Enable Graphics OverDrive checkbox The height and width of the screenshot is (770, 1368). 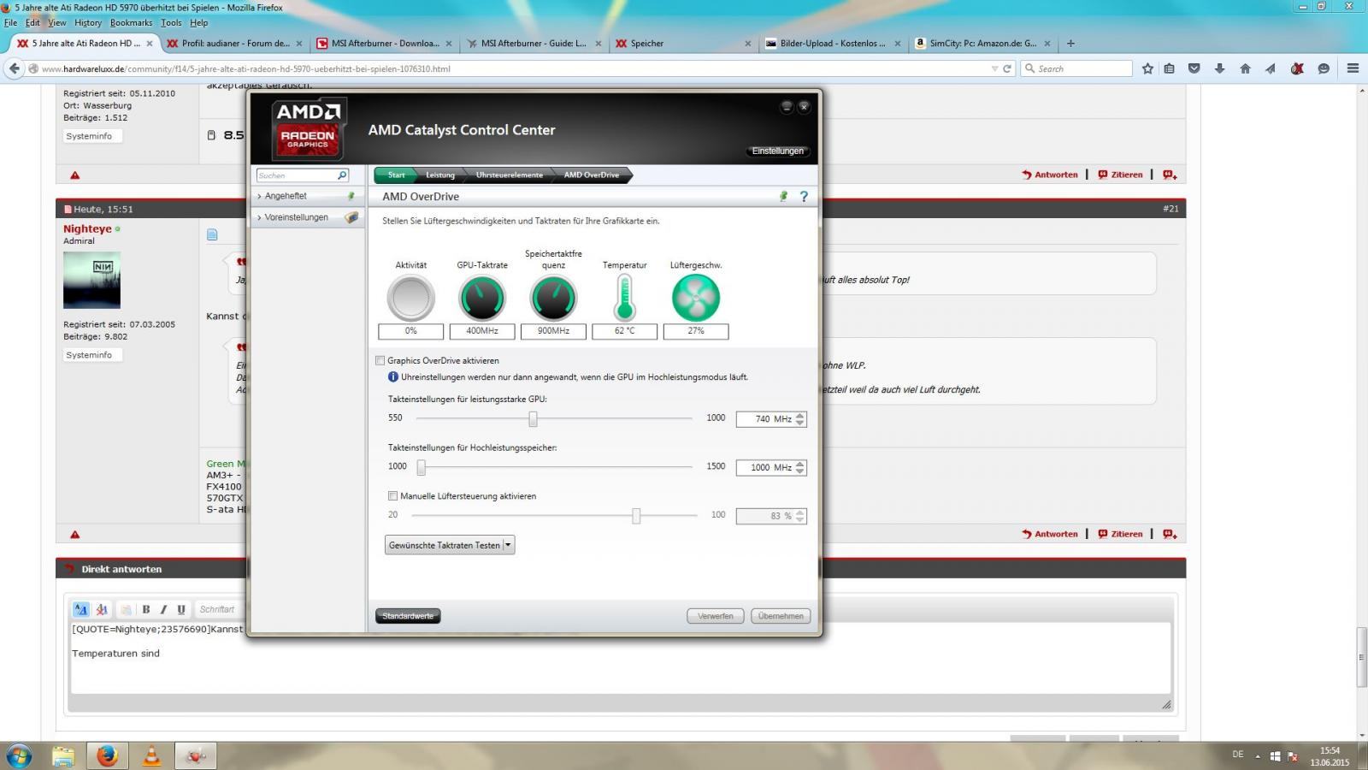[380, 361]
